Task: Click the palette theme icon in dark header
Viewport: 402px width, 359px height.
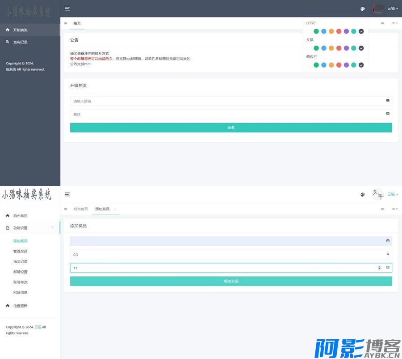Action: point(363,9)
